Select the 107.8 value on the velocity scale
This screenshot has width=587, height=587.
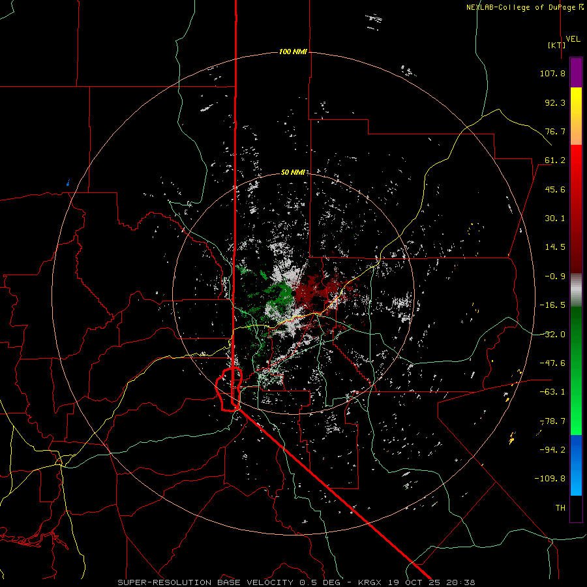click(552, 73)
